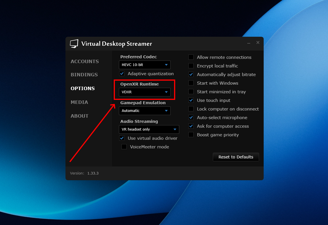Toggle Automatically adjust bitrate off
This screenshot has width=328, height=225.
click(x=191, y=75)
